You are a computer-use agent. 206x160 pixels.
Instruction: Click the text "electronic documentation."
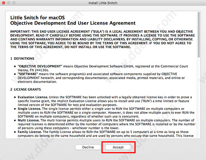click(x=37, y=82)
